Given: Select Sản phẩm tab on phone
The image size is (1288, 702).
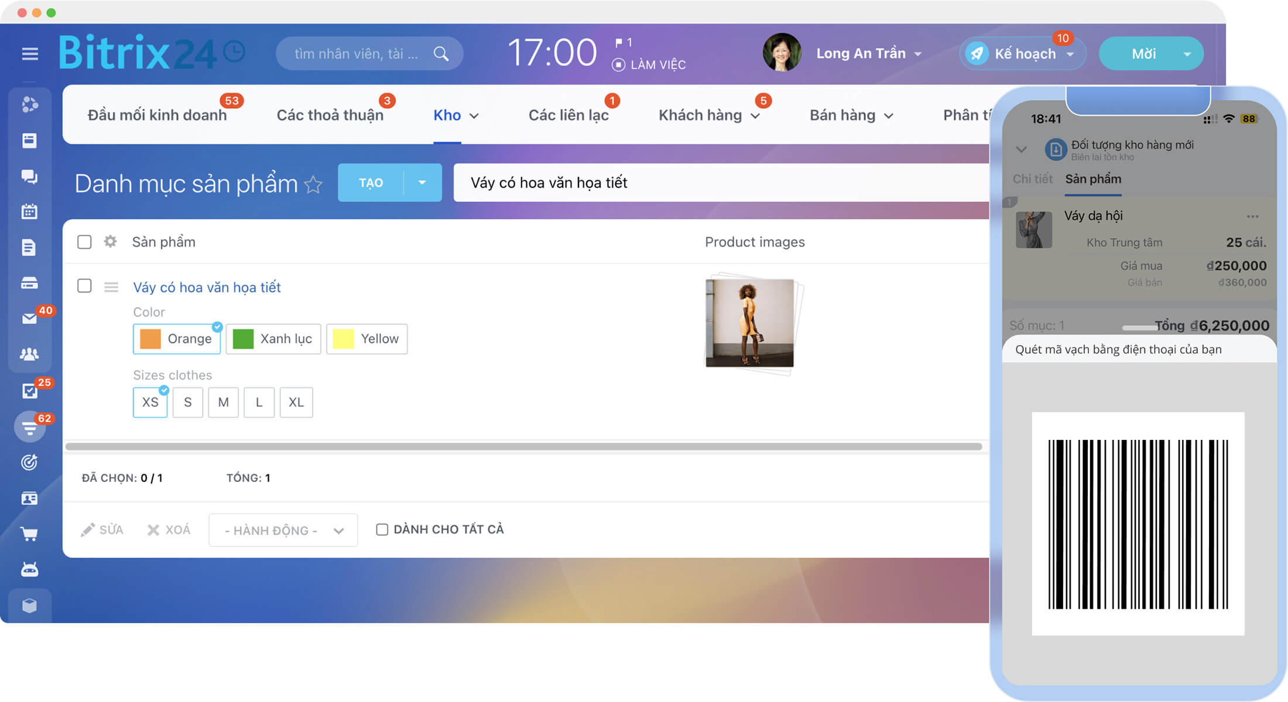Looking at the screenshot, I should (x=1093, y=179).
